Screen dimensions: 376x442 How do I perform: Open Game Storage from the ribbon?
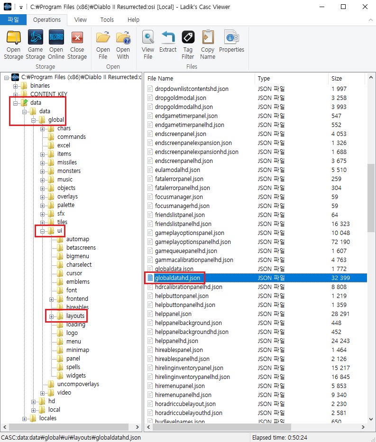35,45
